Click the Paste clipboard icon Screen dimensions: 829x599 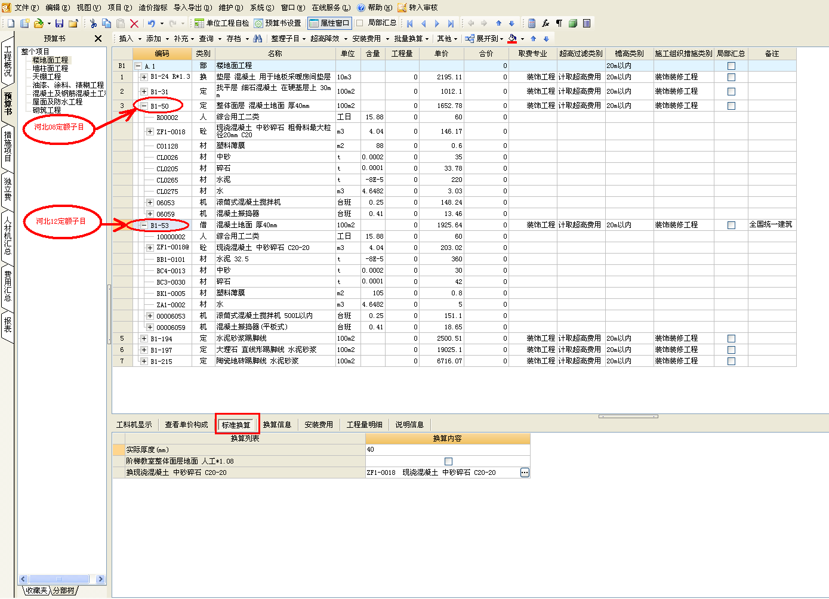point(121,23)
